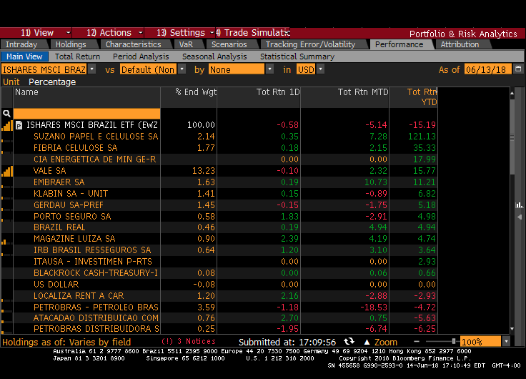Open Tracking Error/Volatility tab
Viewport: 526px width, 379px height.
tap(310, 44)
